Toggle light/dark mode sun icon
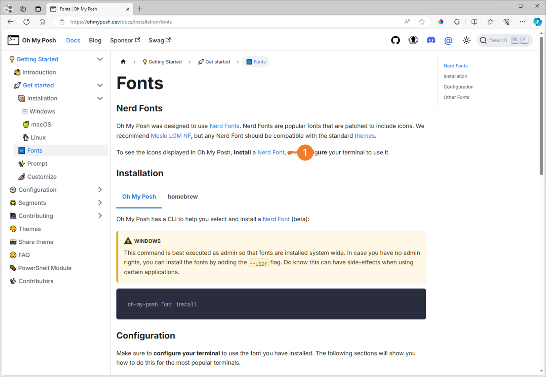This screenshot has width=546, height=377. pos(466,40)
